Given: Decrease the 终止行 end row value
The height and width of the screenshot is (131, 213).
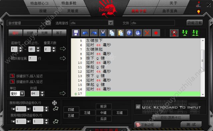Looking at the screenshot, I should [x=38, y=51].
